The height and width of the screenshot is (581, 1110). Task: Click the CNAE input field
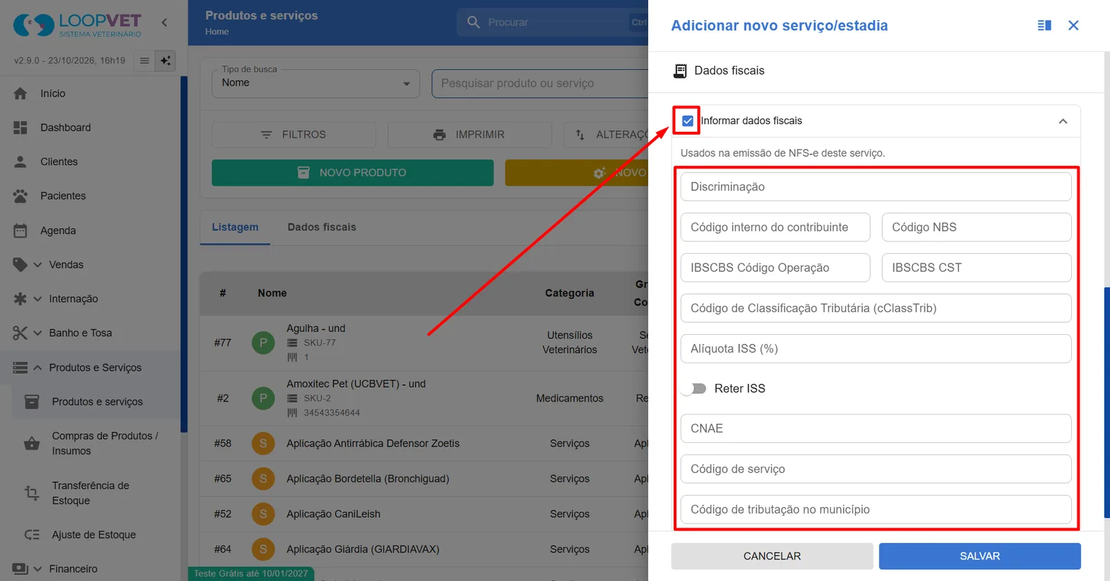point(876,428)
